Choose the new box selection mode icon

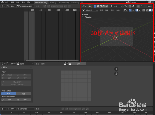point(95,6)
